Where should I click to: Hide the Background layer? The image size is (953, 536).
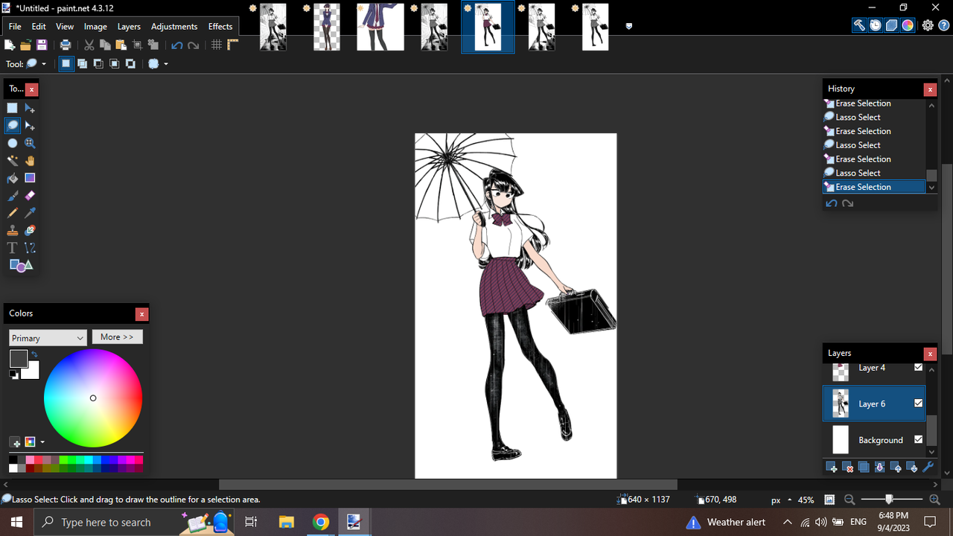pos(919,439)
